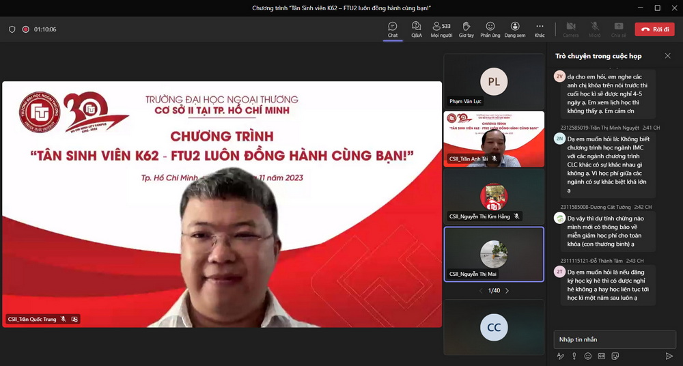Leave the meeting with Rời đi
This screenshot has width=683, height=366.
pos(655,29)
